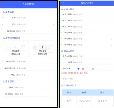Click the 身份证正面 upload card

(x=16, y=49)
